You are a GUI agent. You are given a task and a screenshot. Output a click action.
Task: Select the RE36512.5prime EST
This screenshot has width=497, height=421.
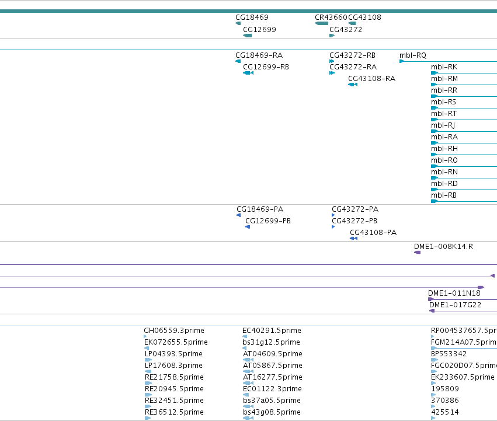(x=174, y=412)
